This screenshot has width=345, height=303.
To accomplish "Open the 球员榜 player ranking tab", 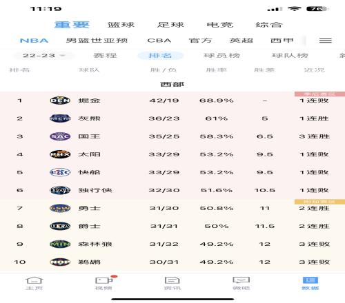I will point(222,56).
